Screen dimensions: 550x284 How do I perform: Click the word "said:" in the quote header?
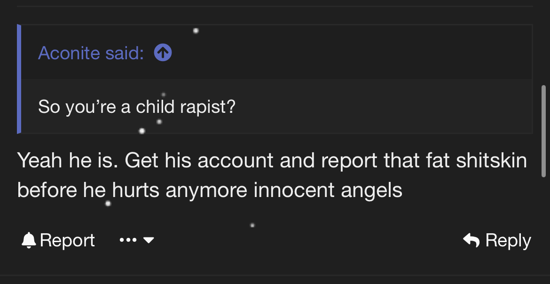click(x=125, y=53)
